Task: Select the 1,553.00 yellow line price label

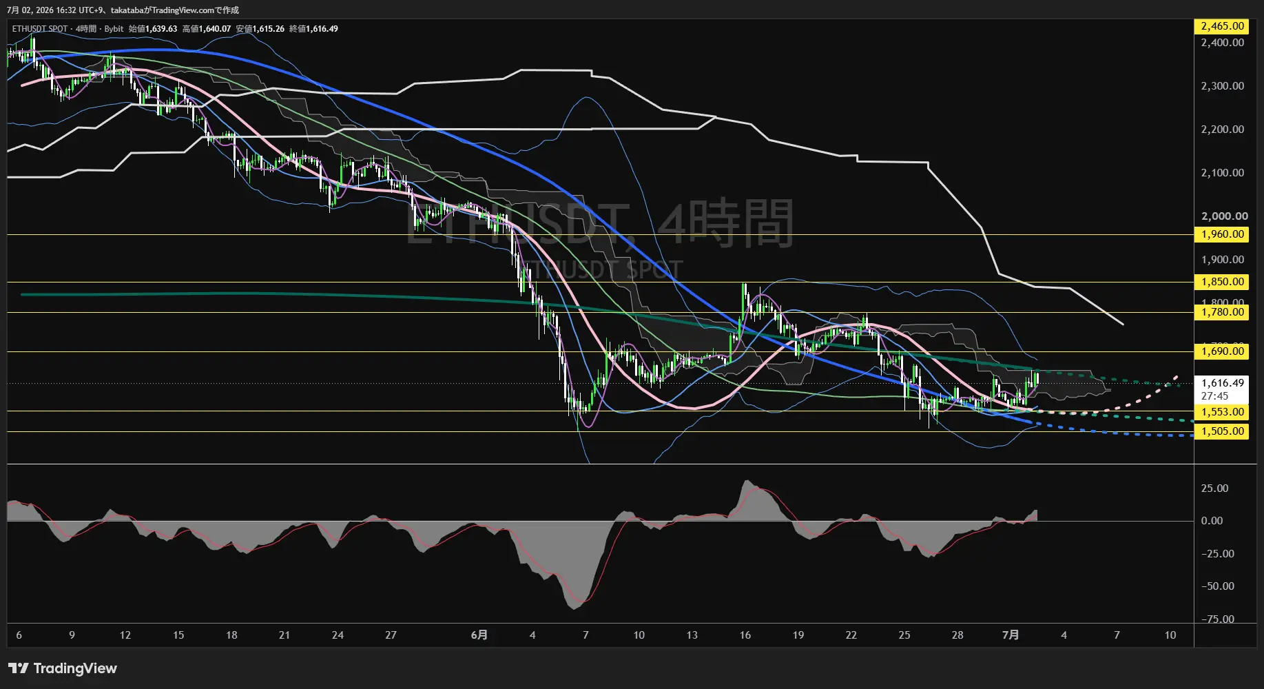Action: tap(1222, 412)
